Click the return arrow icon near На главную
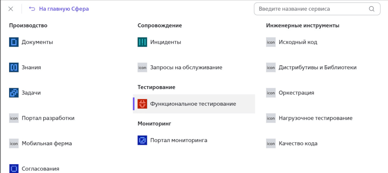 [x=32, y=9]
